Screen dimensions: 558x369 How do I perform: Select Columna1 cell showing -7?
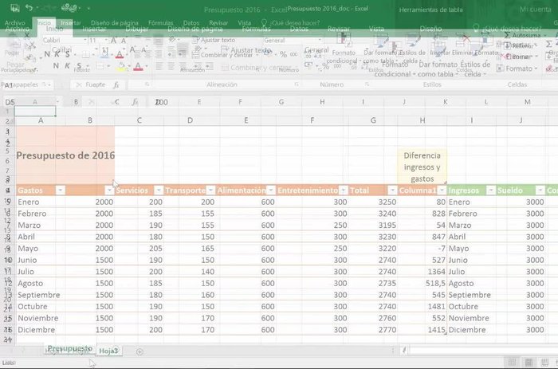click(x=422, y=248)
